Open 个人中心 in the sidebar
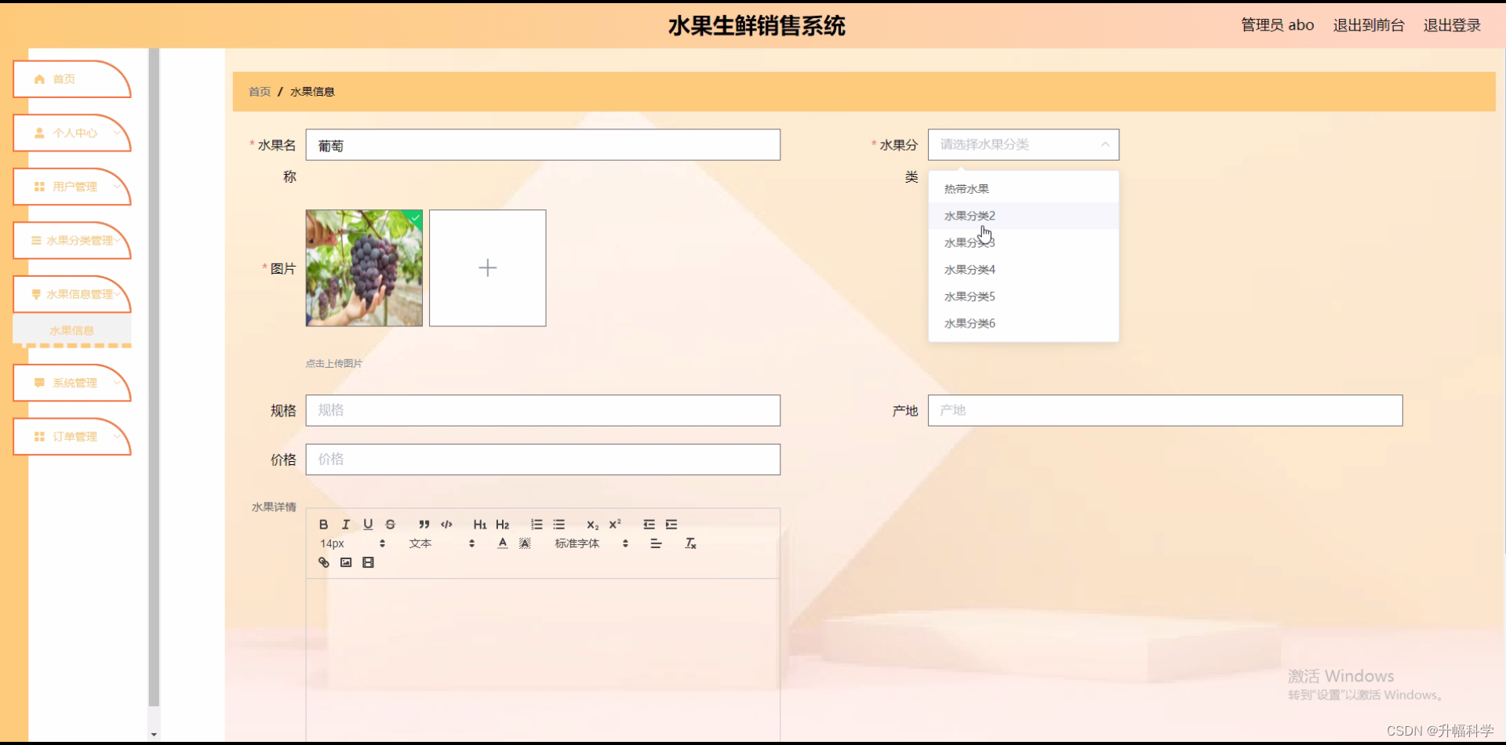1506x745 pixels. pyautogui.click(x=71, y=133)
